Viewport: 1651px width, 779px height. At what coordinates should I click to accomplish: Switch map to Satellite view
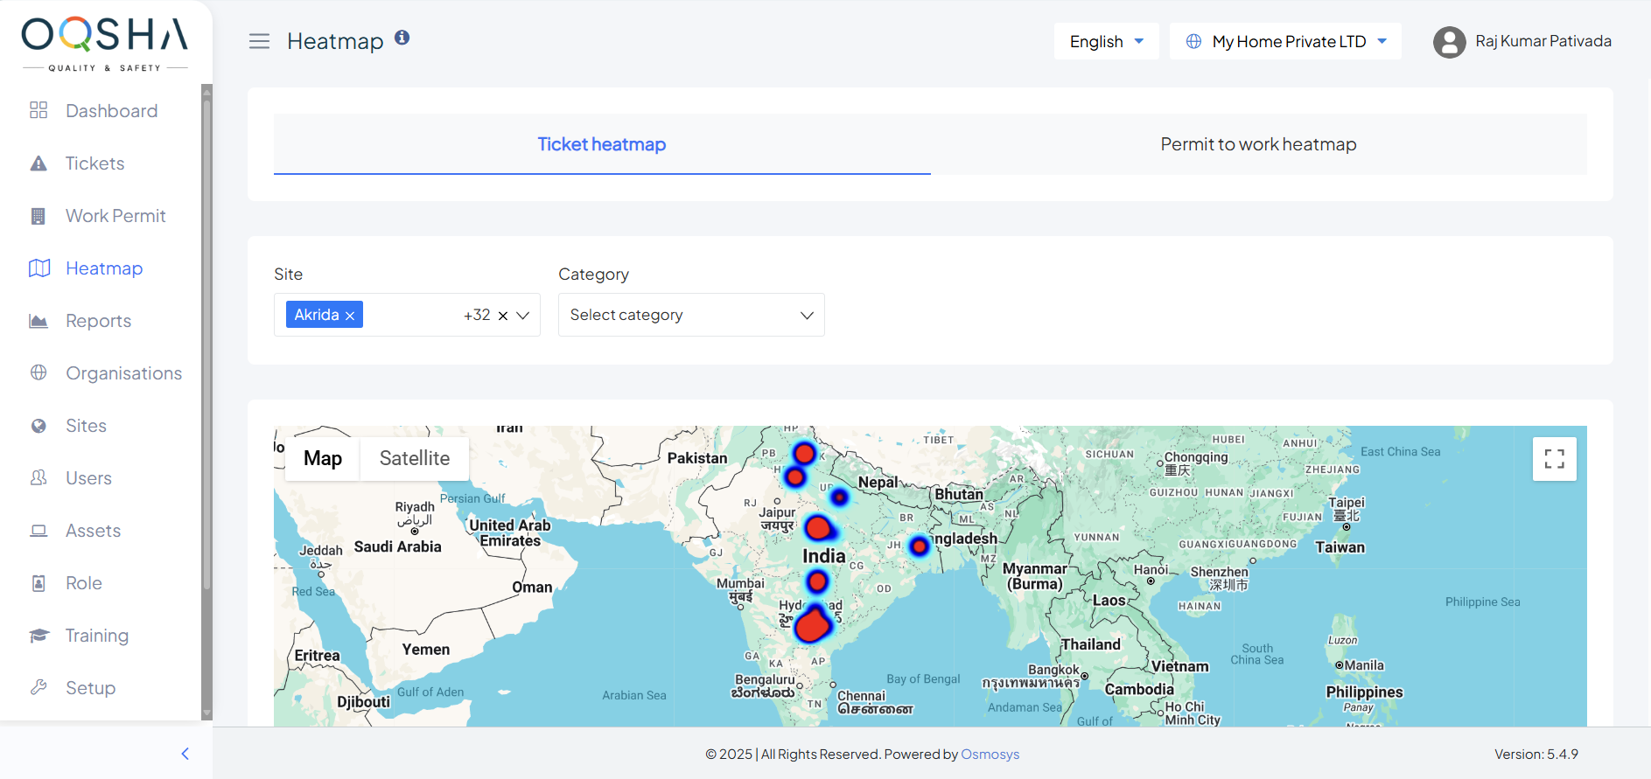pos(414,458)
